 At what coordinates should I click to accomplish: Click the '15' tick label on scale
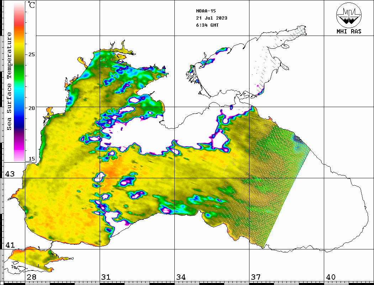pos(31,159)
